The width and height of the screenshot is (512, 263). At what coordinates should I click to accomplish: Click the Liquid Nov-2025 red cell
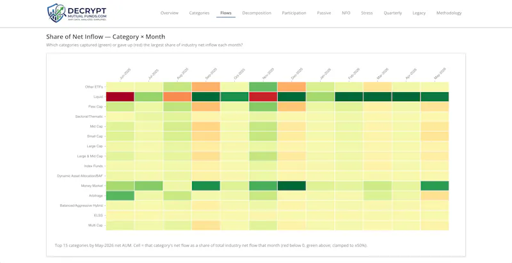263,97
